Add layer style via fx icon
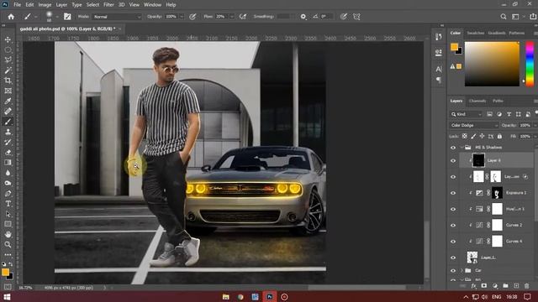 coord(473,285)
